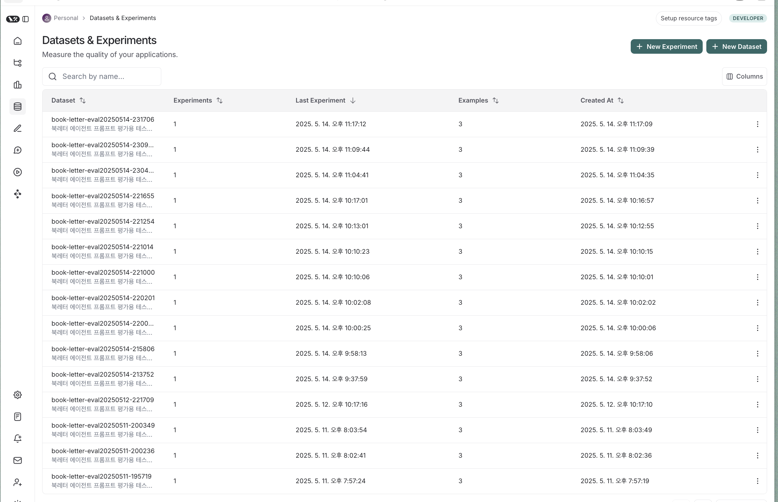
Task: Go to Personal breadcrumb
Action: (66, 18)
